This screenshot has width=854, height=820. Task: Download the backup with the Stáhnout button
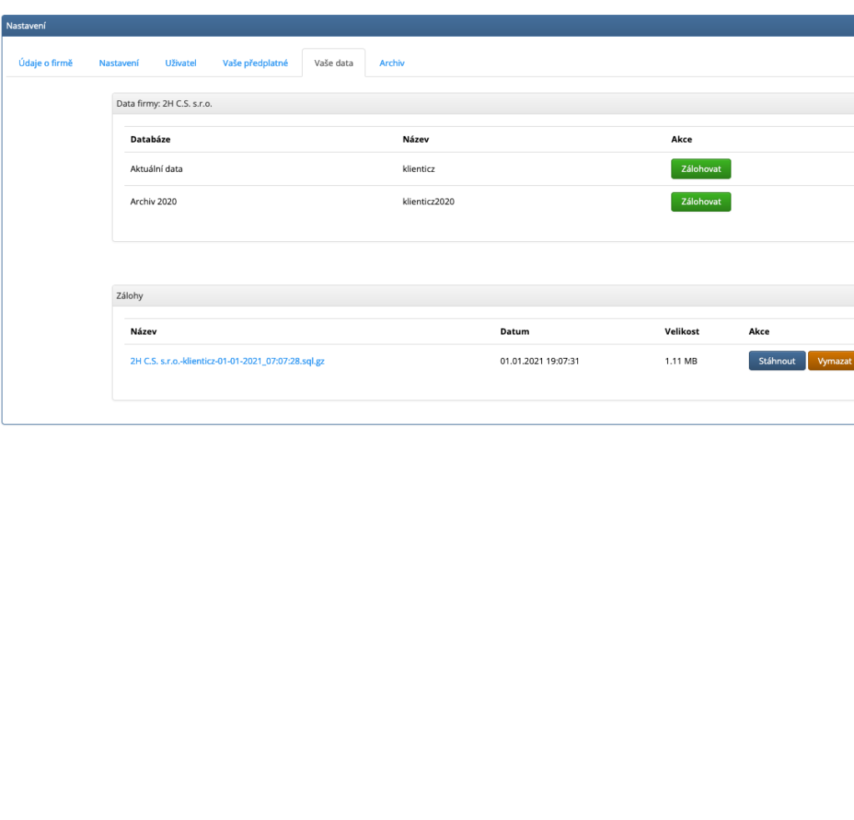[776, 361]
